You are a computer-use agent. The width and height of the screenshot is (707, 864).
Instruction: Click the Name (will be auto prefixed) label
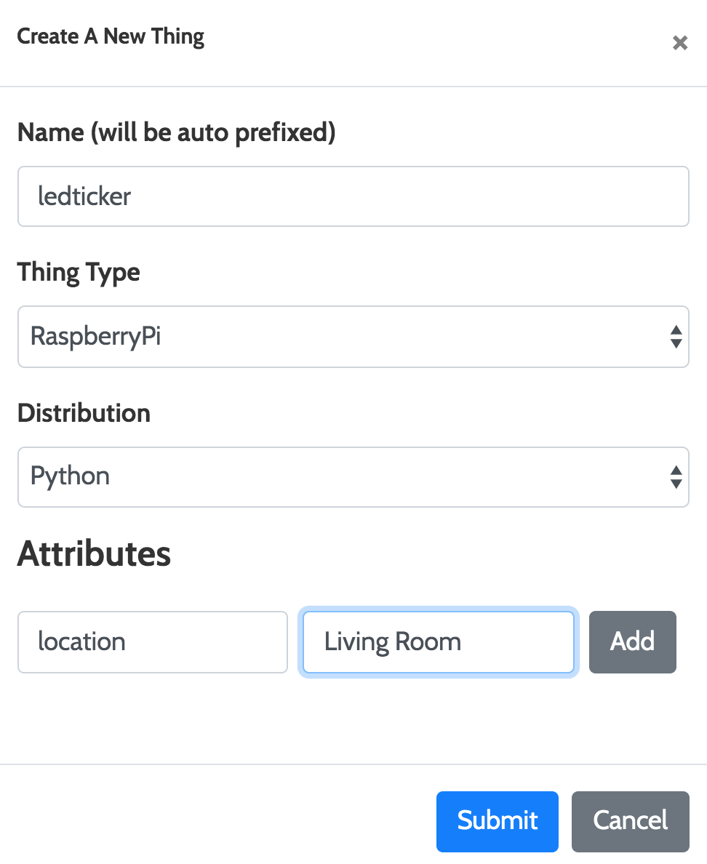176,133
